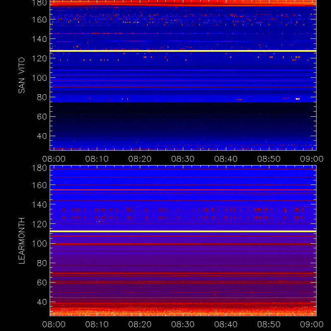Choose the 09:00 time label of Learmonth plot
Viewport: 331px width, 331px height.
point(312,324)
